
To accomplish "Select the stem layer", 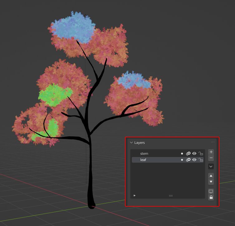I will point(156,154).
